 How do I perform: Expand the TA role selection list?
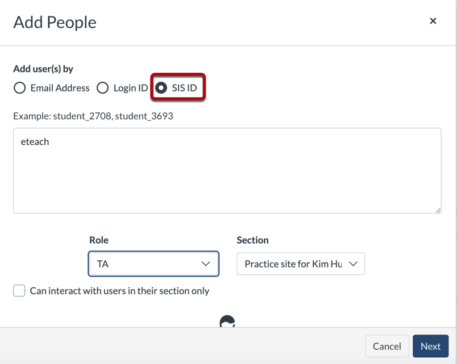[x=154, y=264]
